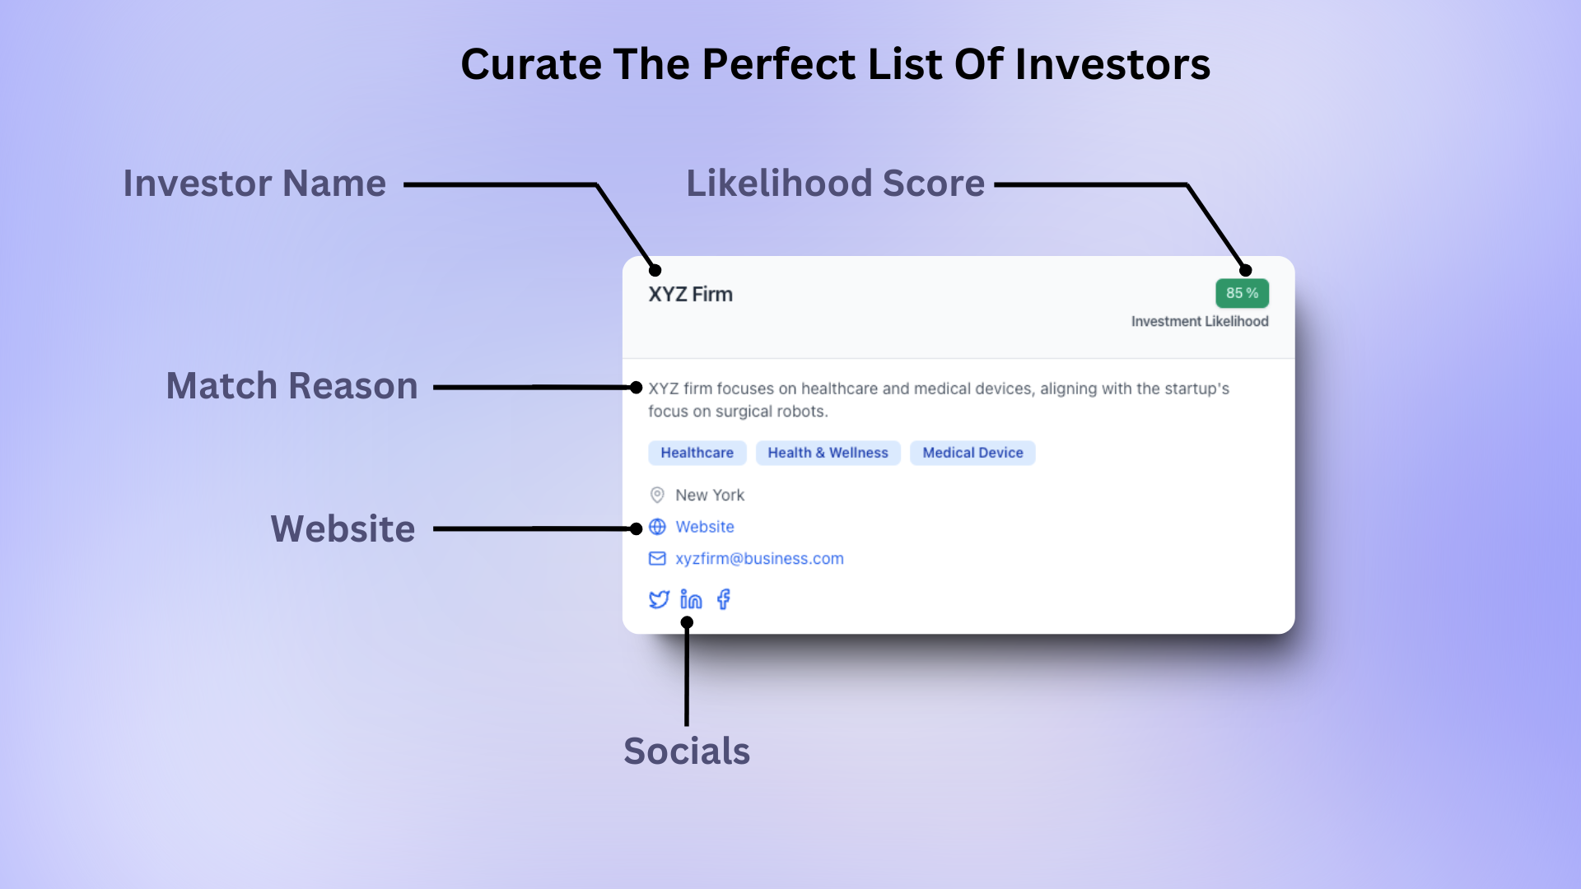Viewport: 1581px width, 889px height.
Task: Click the Curate The Perfect List heading
Action: (x=835, y=64)
